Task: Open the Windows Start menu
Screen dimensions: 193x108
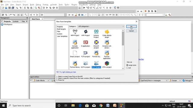Action: pyautogui.click(x=3, y=105)
